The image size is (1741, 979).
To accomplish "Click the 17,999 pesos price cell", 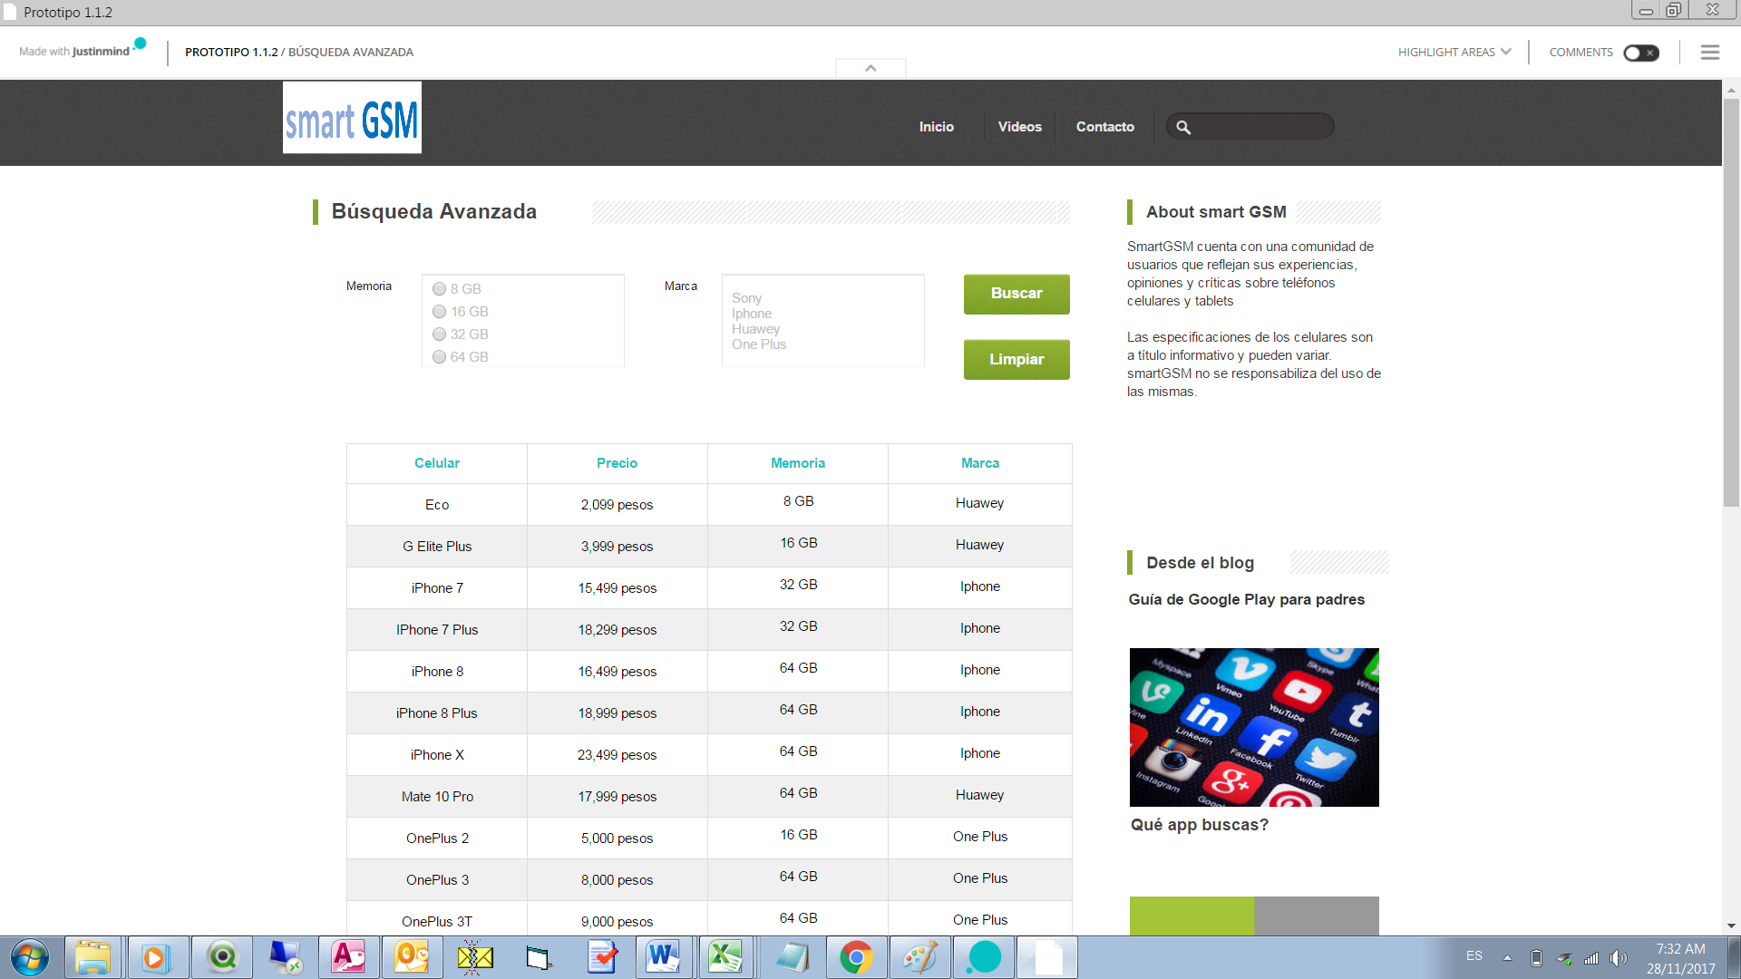I will (618, 797).
